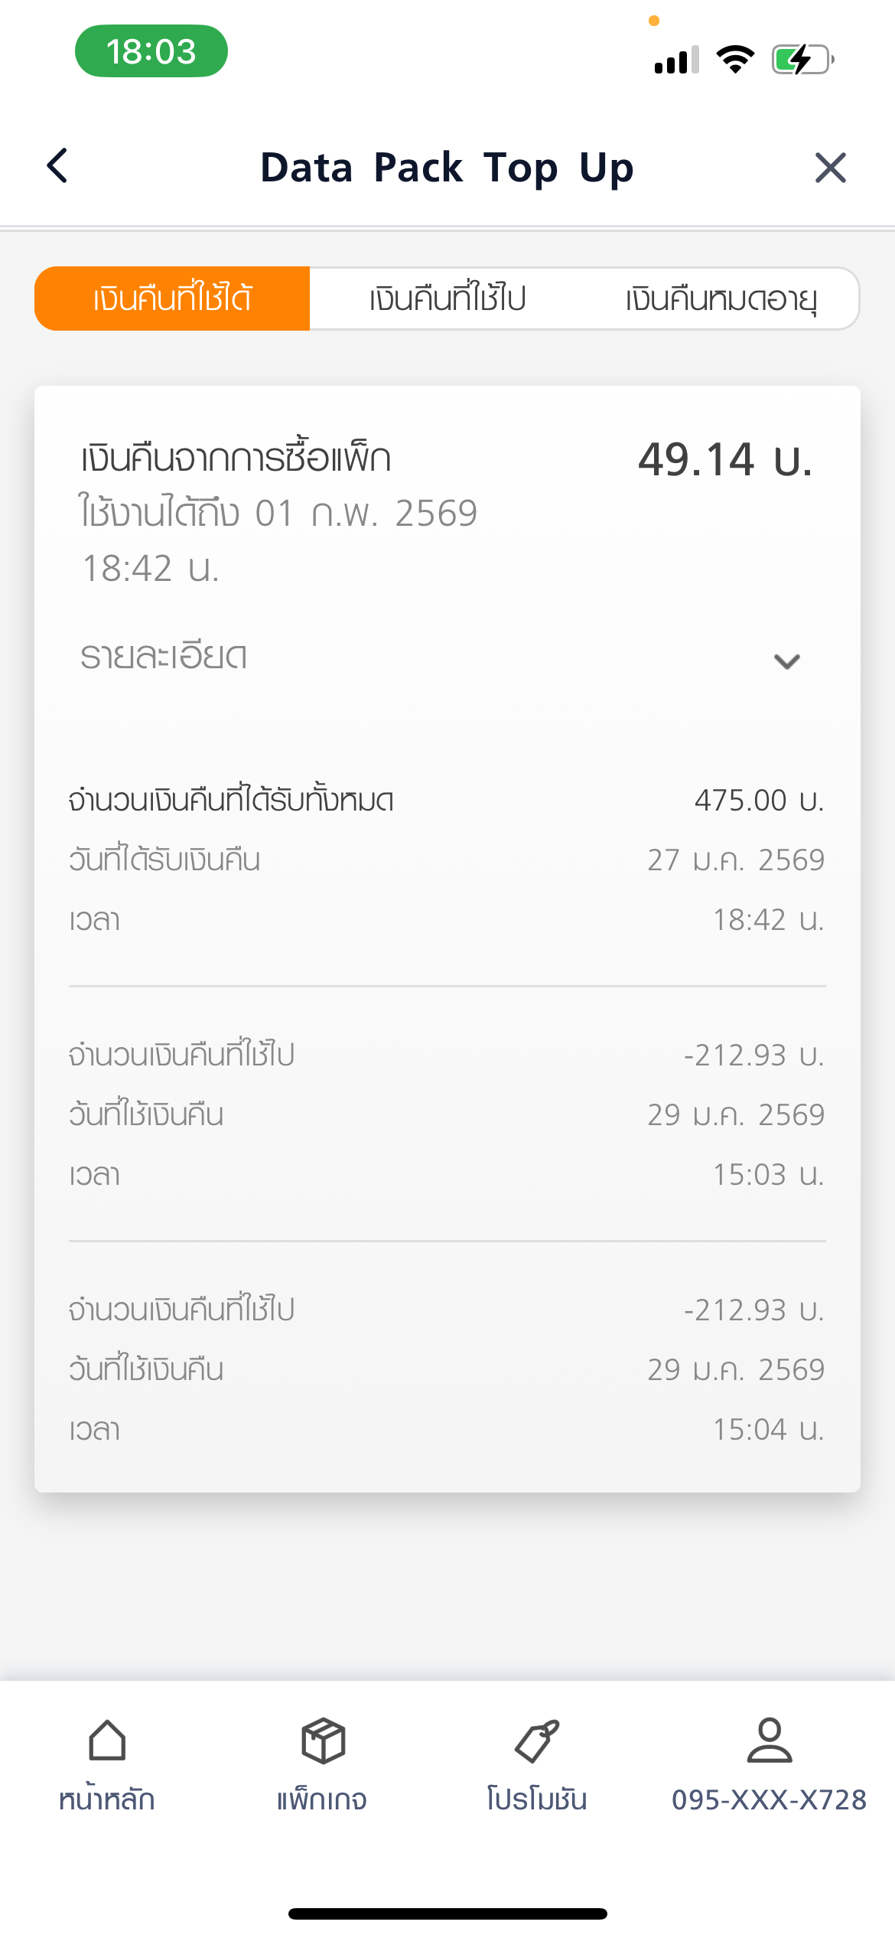The height and width of the screenshot is (1938, 895).
Task: Tap the home indicator bar at the bottom
Action: click(447, 1914)
